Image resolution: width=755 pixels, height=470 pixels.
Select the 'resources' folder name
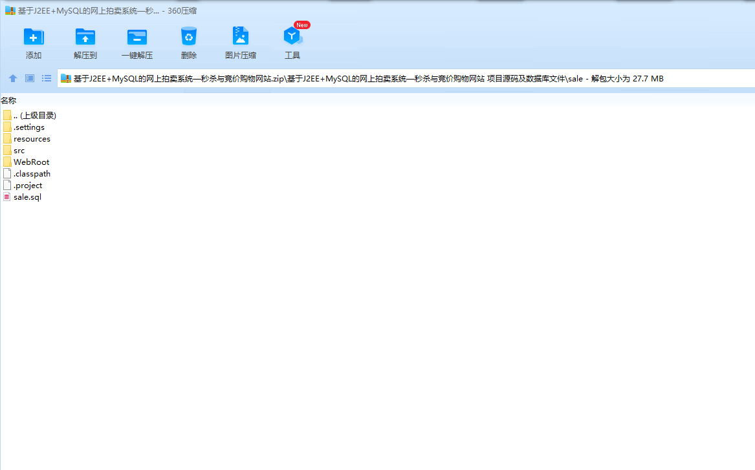coord(32,139)
